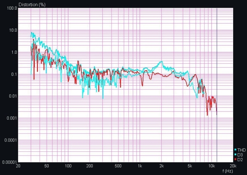247x175 pixels.
Task: Click the 100.0 y-axis value
Action: (x=12, y=8)
